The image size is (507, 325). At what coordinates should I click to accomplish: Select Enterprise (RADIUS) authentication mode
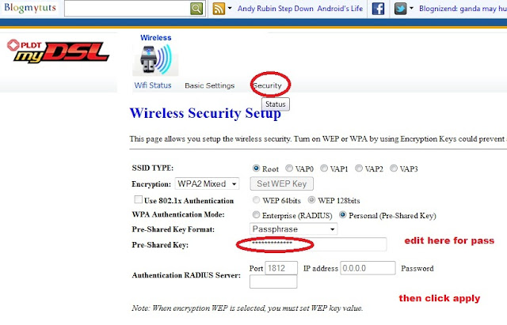256,214
